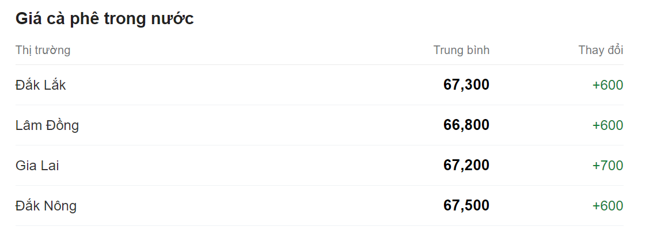653x230 pixels.
Task: Click the 'Trung bình' column header
Action: coord(461,50)
